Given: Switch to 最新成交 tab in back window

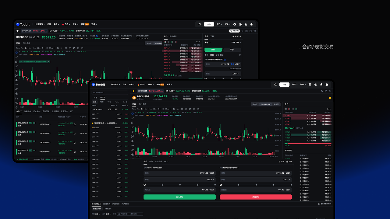Looking at the screenshot, I should tap(173, 36).
